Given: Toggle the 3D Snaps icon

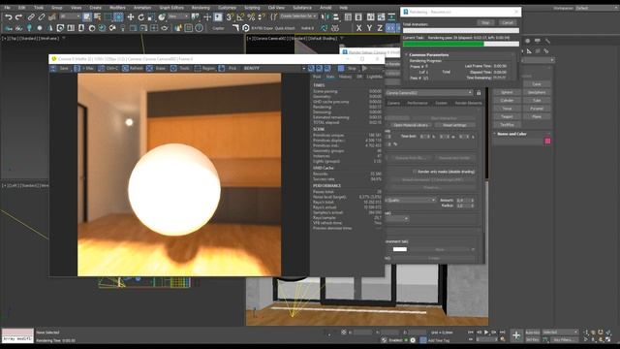Looking at the screenshot, I should [x=230, y=17].
